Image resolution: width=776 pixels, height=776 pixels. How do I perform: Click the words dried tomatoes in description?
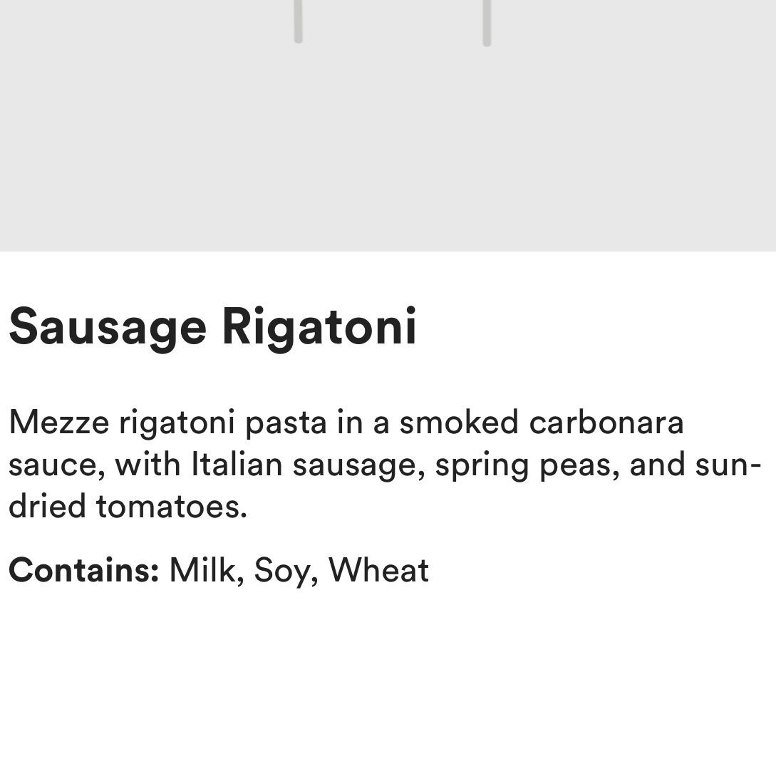128,507
